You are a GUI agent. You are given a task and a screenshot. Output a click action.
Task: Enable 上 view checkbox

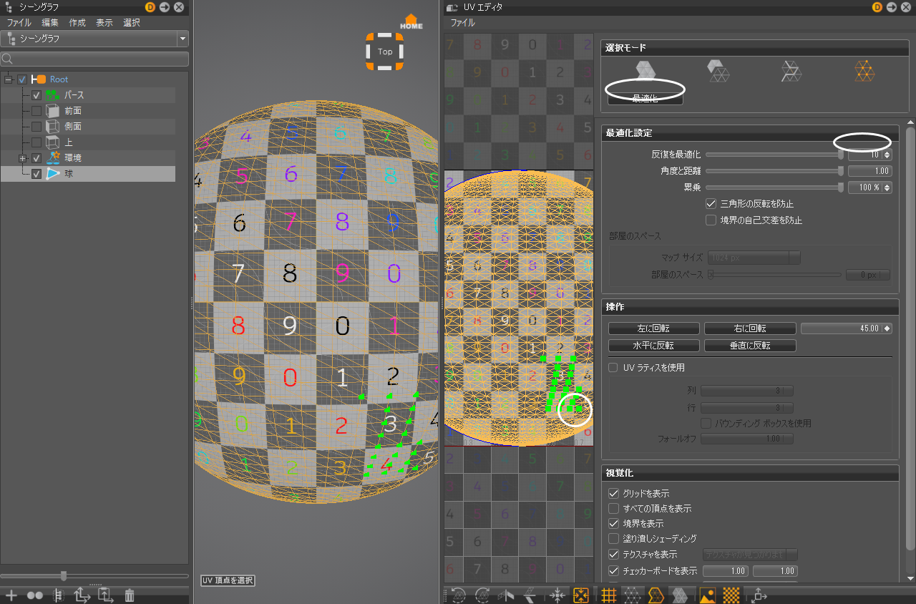36,142
